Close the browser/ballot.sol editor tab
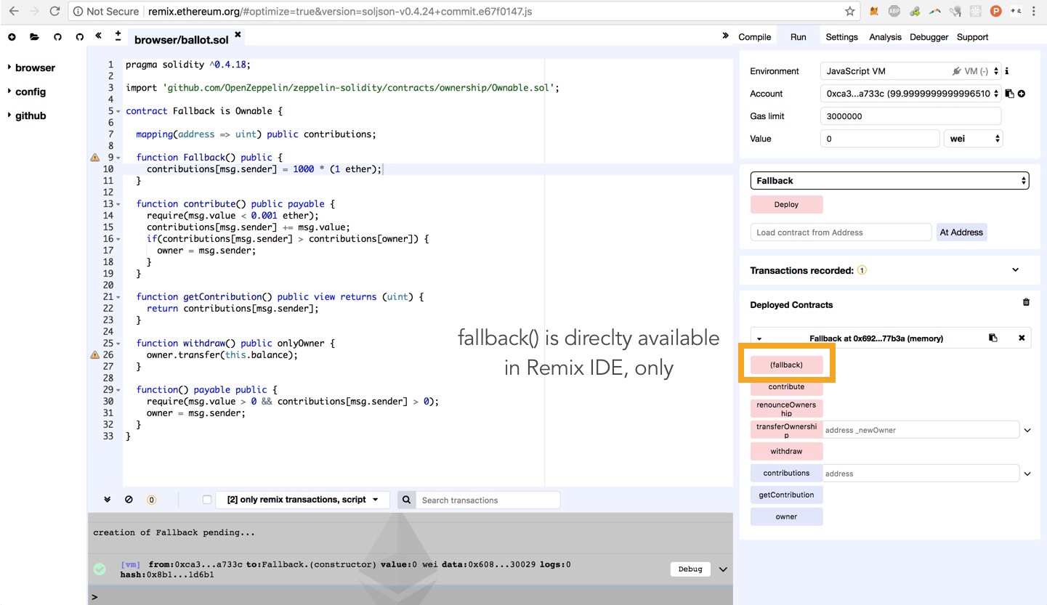 click(x=237, y=34)
